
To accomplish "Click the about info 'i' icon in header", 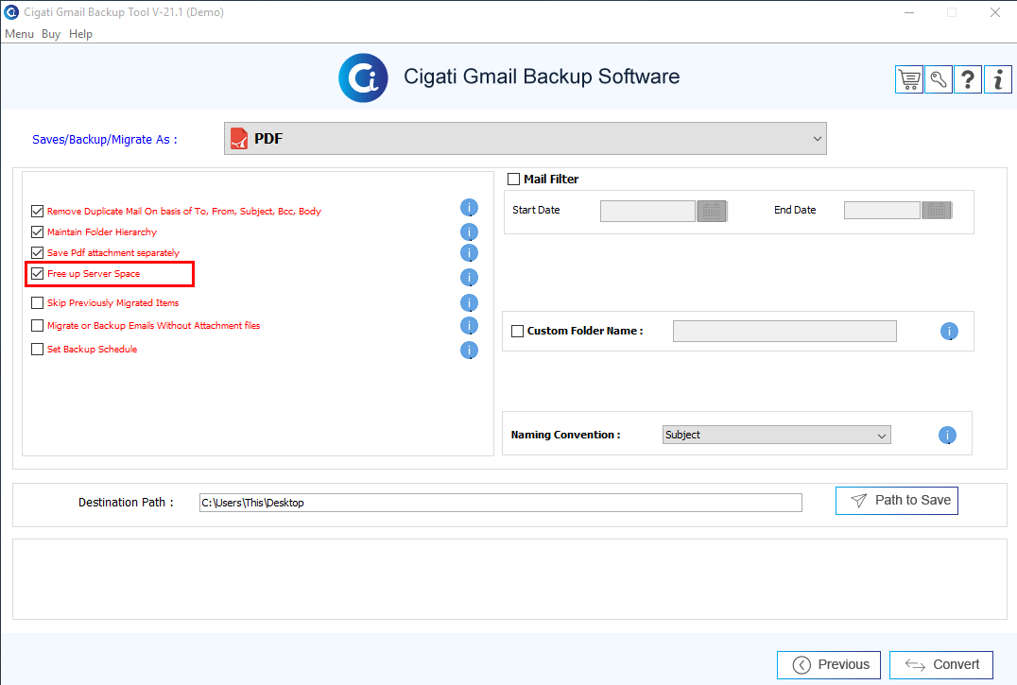I will tap(997, 79).
